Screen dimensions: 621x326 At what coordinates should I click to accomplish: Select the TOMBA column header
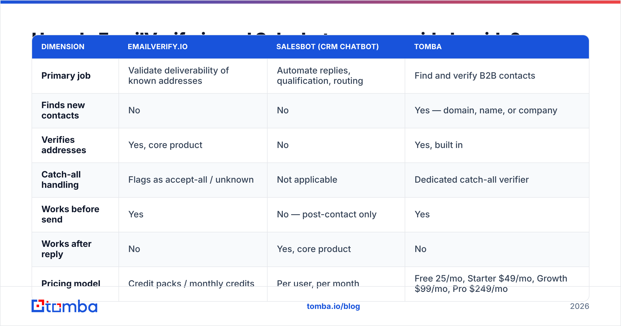click(x=428, y=47)
